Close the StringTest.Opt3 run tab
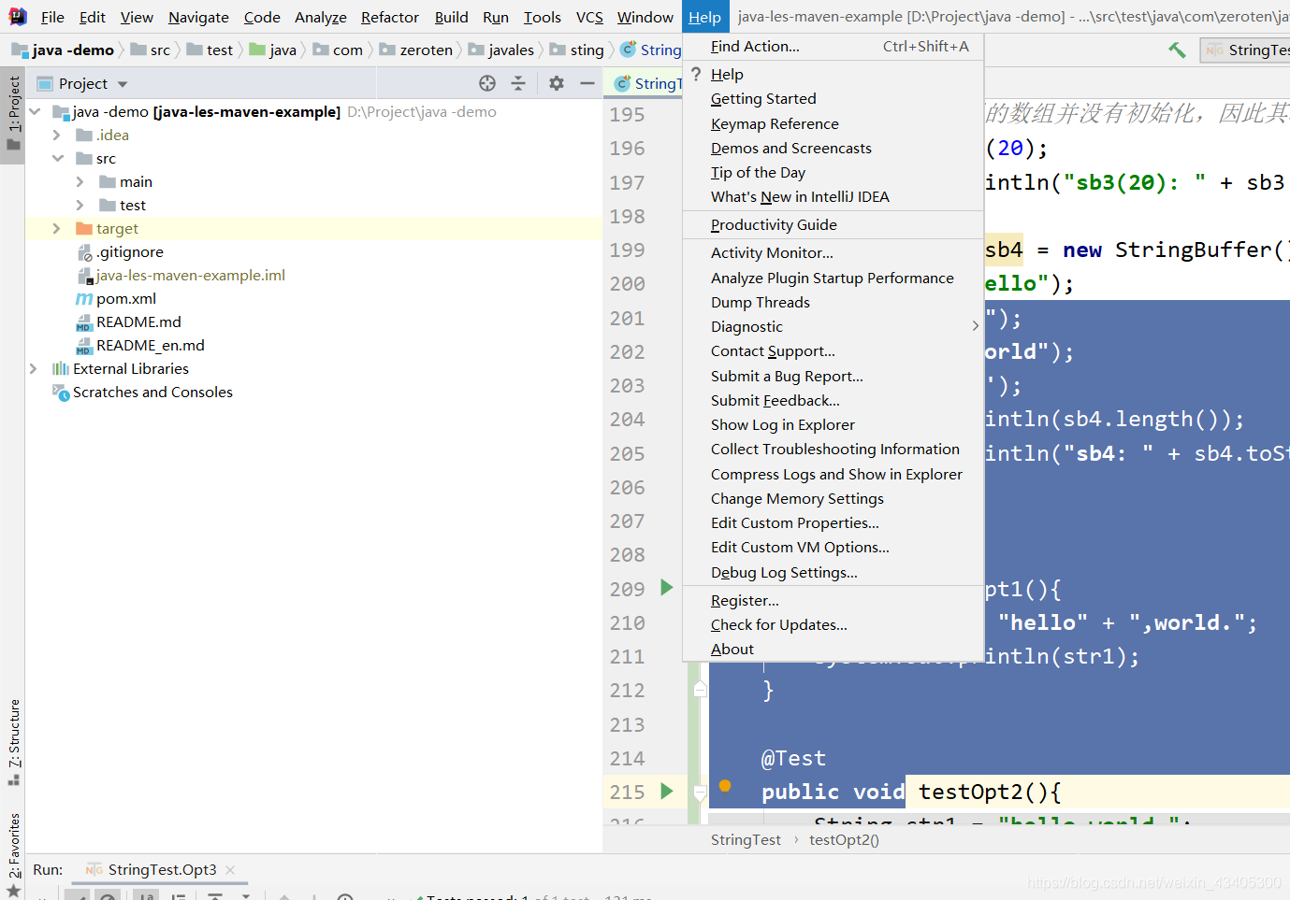The width and height of the screenshot is (1290, 900). (x=230, y=869)
